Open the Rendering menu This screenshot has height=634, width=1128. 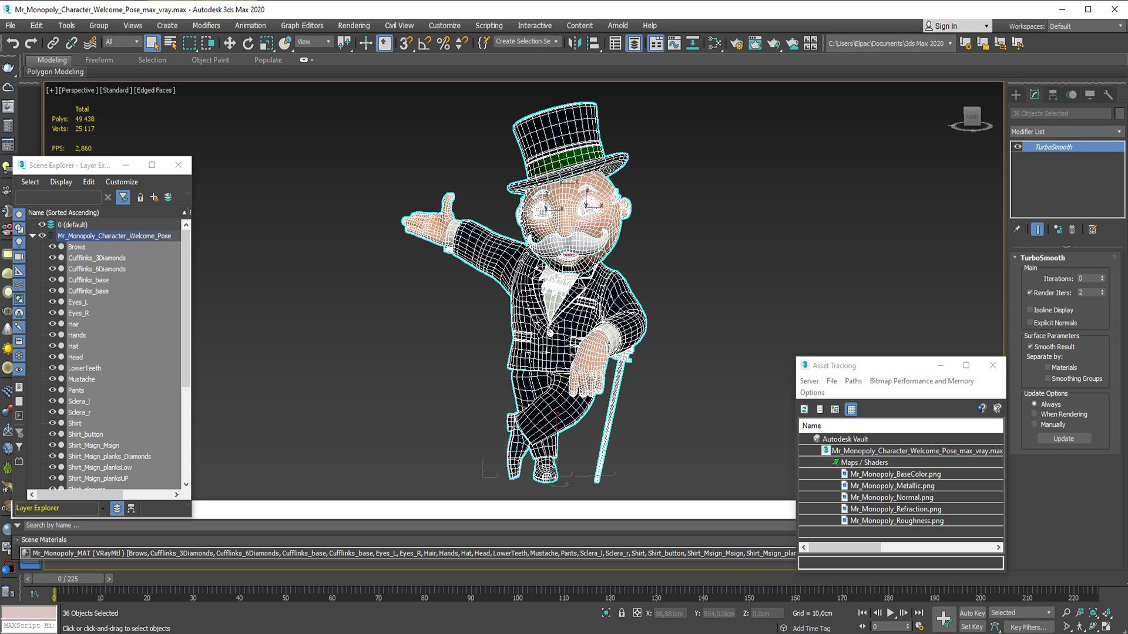pyautogui.click(x=354, y=26)
